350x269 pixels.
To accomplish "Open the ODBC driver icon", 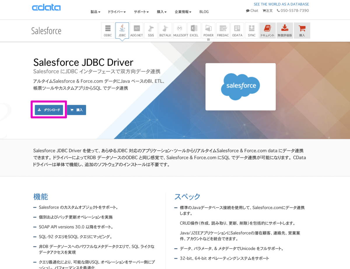I will 108,31.
